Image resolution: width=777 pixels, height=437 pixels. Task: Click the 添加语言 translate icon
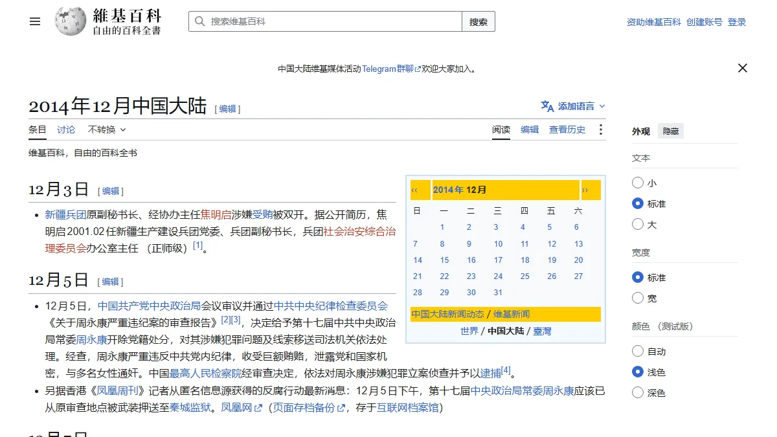tap(547, 106)
